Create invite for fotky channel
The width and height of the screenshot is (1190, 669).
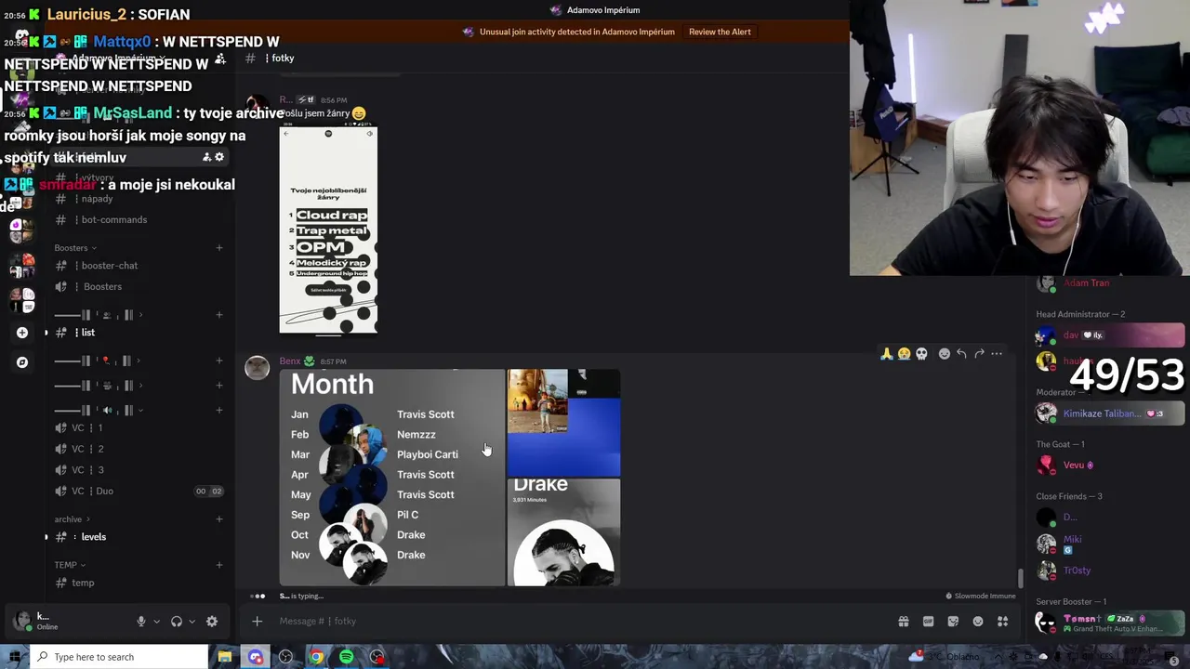click(206, 157)
